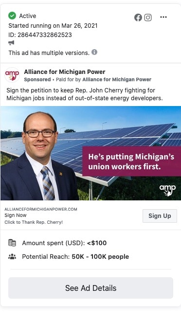Viewport: 181px width, 322px height.
Task: Click the solar panel ad image
Action: 90,153
